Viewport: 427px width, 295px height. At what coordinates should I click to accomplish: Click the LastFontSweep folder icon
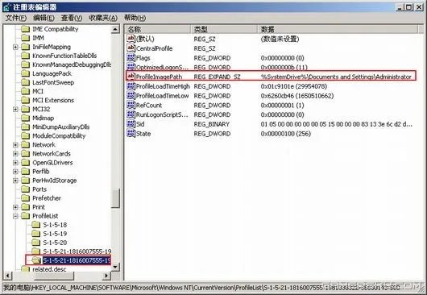click(x=25, y=82)
